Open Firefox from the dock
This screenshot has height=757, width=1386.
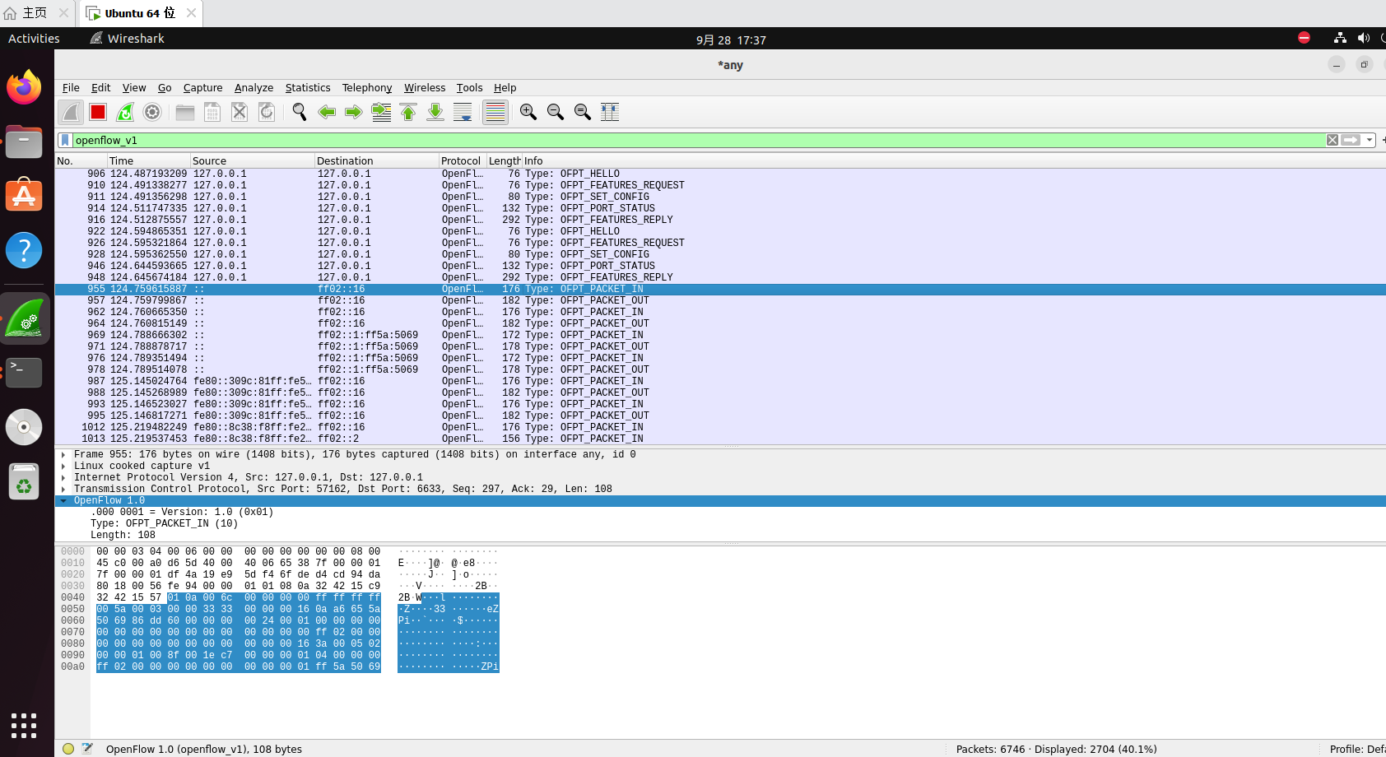pyautogui.click(x=24, y=87)
